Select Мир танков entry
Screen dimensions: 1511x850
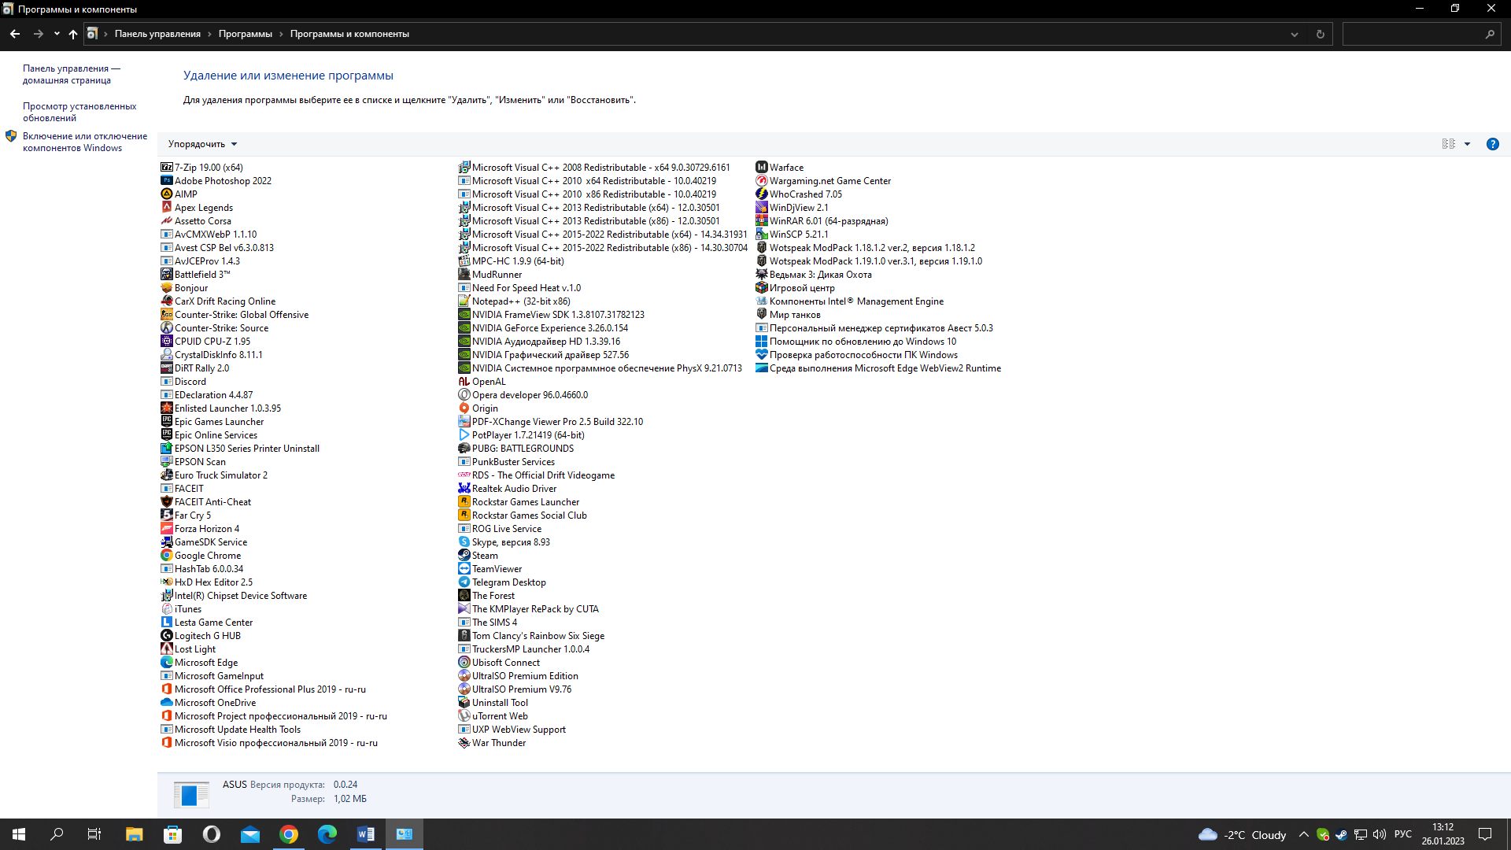(788, 315)
